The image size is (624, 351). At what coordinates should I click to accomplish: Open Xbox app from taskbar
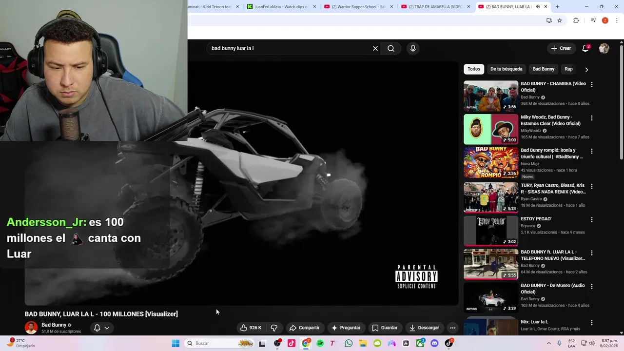(x=420, y=343)
